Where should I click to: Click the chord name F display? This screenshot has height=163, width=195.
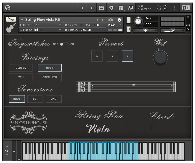152,128
